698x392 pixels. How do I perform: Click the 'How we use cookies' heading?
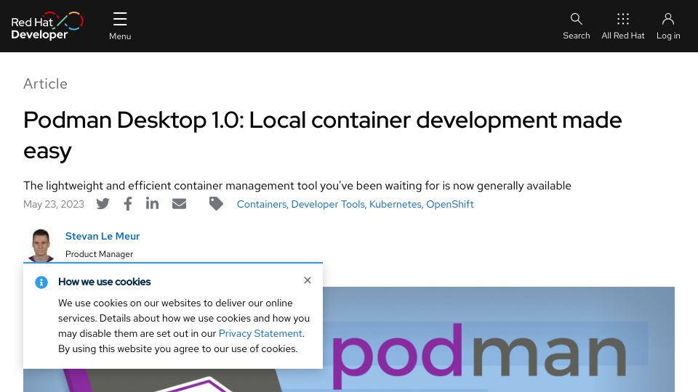tap(104, 282)
